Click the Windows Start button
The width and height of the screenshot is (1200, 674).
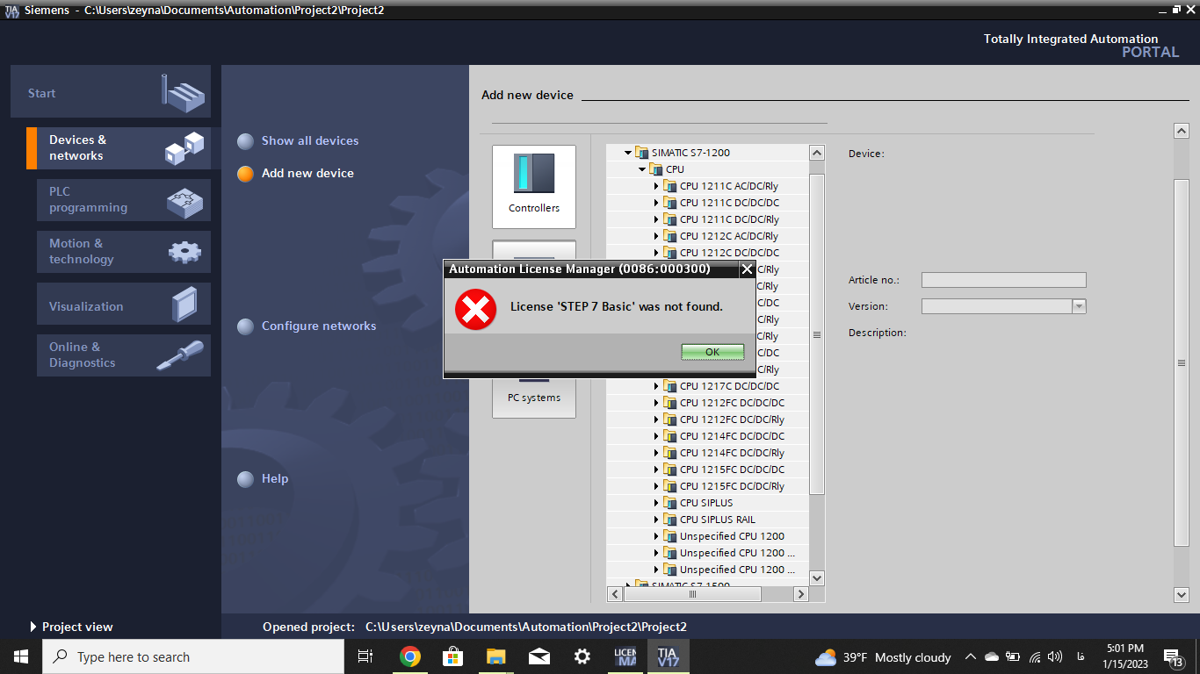tap(21, 656)
